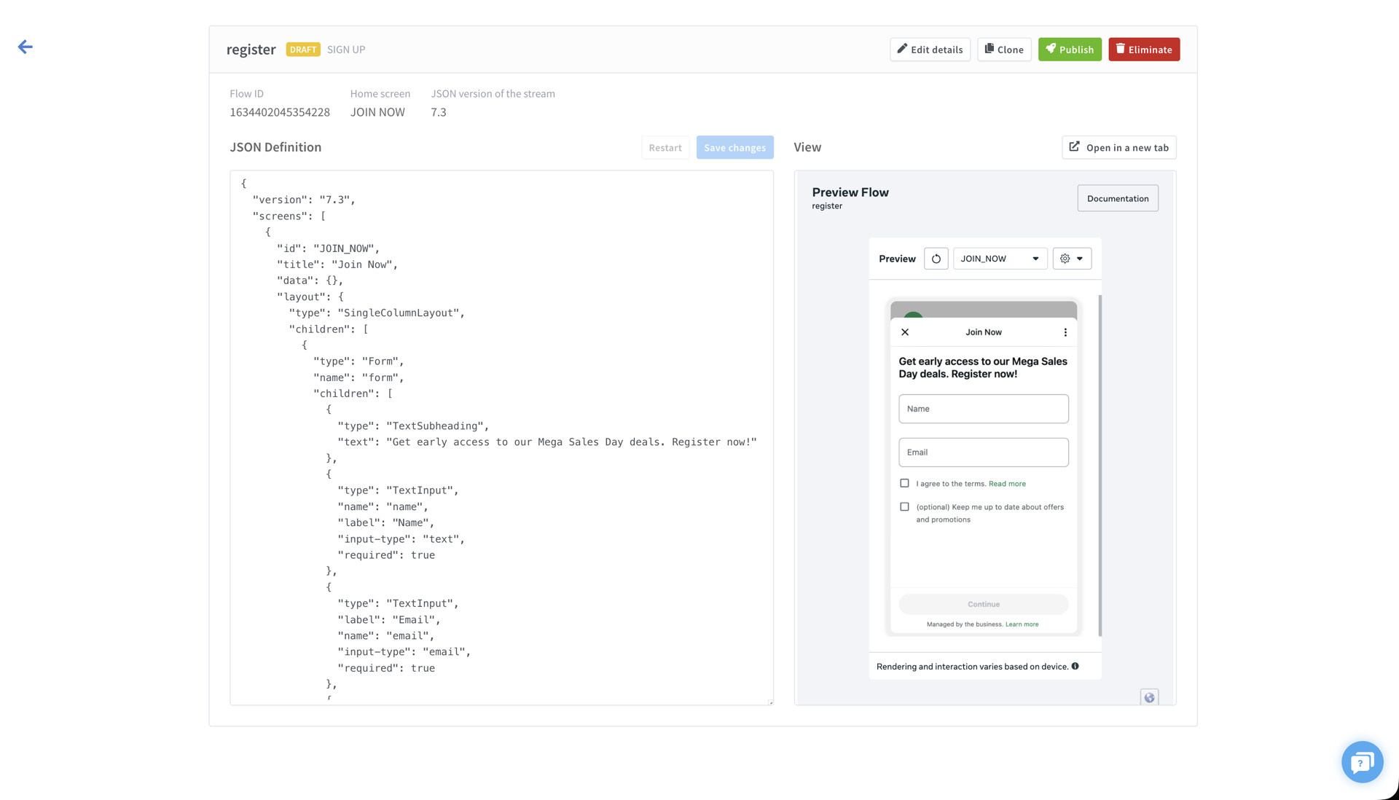Click the "type": "SingleColumnLayout" line
1399x800 pixels.
click(377, 313)
